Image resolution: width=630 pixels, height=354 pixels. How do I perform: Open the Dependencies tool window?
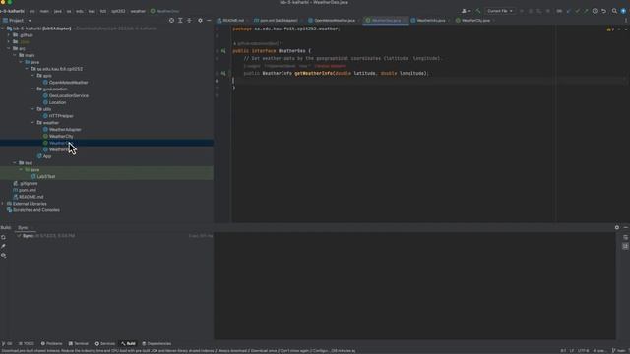click(157, 344)
